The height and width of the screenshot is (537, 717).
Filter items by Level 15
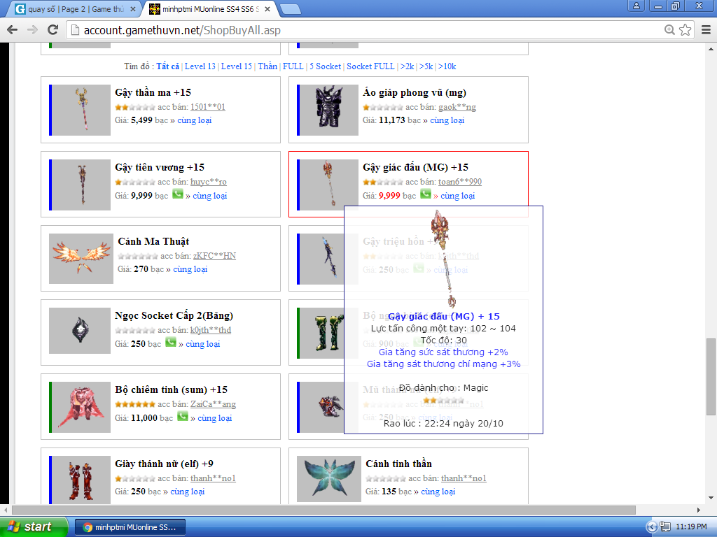click(237, 66)
